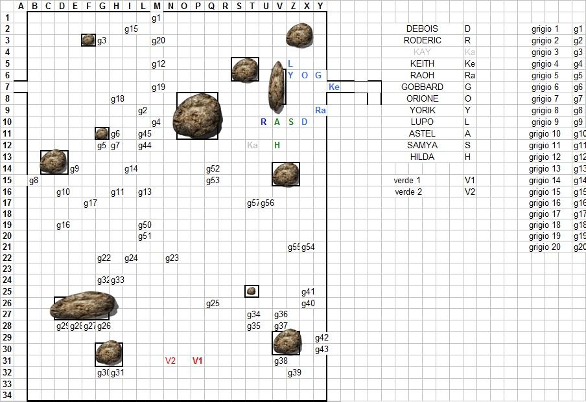Image resolution: width=586 pixels, height=402 pixels.
Task: Select the grayed-out Ka cell on the map
Action: [x=252, y=145]
